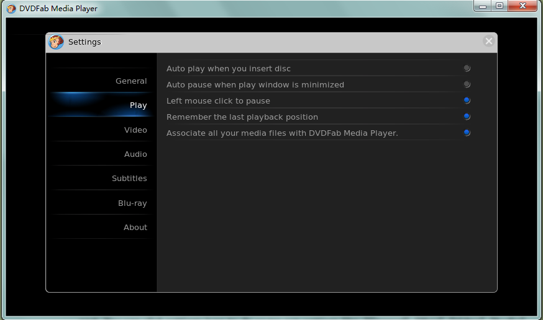Close the DVDFab Media Player window
This screenshot has width=543, height=320.
coord(521,6)
